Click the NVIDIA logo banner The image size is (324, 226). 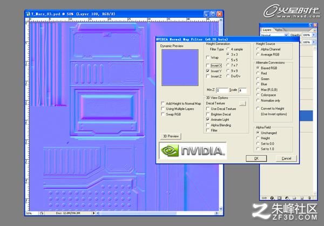[x=193, y=150]
